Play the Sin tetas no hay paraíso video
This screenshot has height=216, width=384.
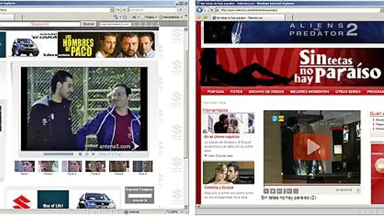312,147
